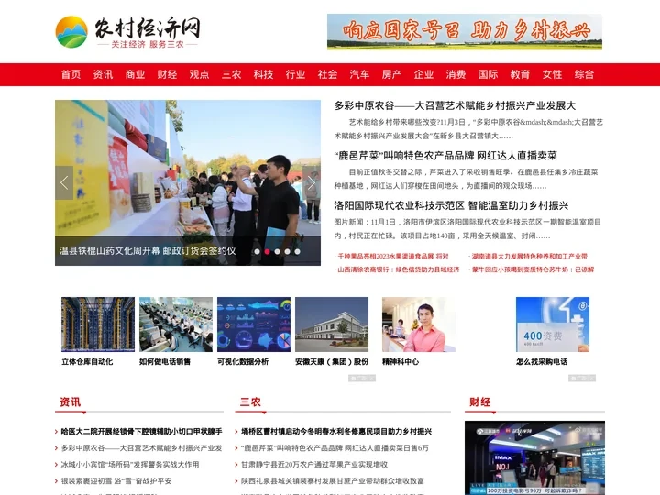Open 可视化数据分析 thumbnail image
660x495 pixels.
point(254,324)
